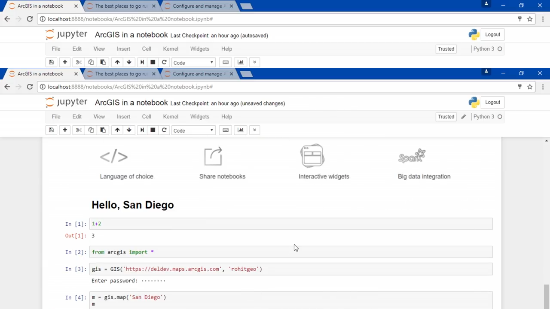Open File menu in unsaved-changes window

point(56,117)
